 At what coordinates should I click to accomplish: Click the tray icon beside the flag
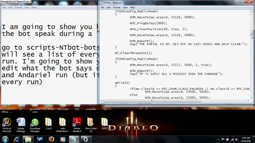[227, 139]
